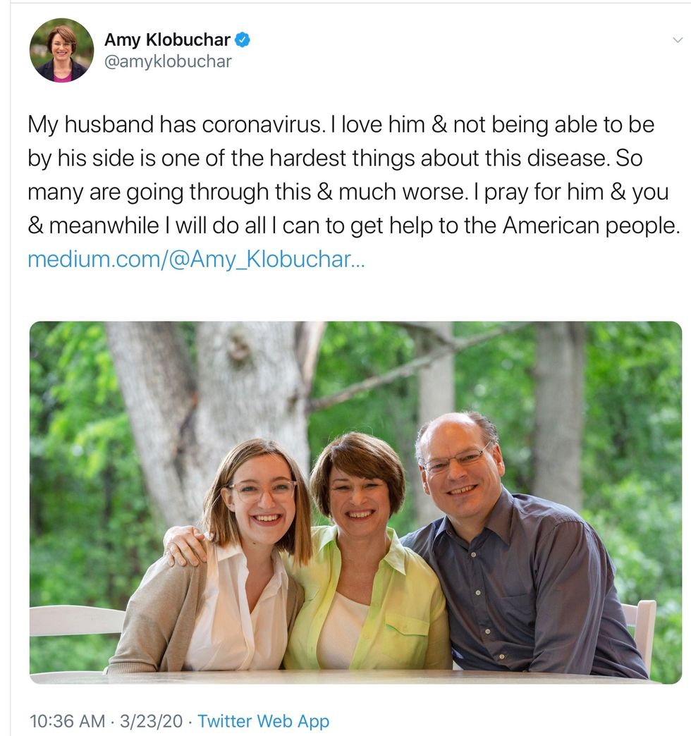Open the Amy Klobuchar display name

tap(167, 41)
